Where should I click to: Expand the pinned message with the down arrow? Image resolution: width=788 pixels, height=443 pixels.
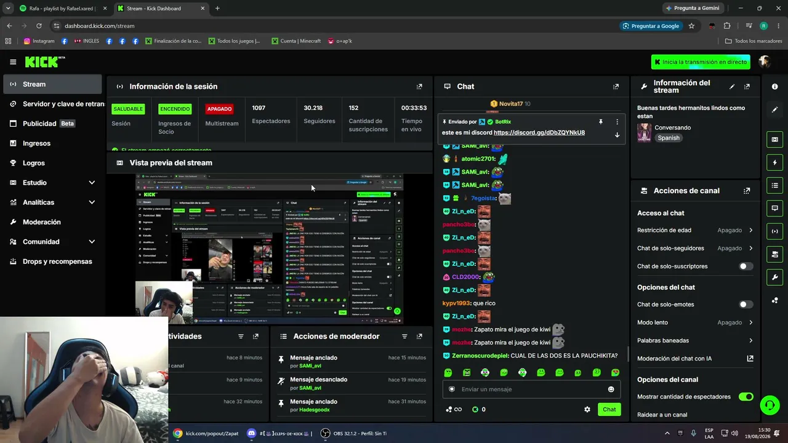[617, 135]
